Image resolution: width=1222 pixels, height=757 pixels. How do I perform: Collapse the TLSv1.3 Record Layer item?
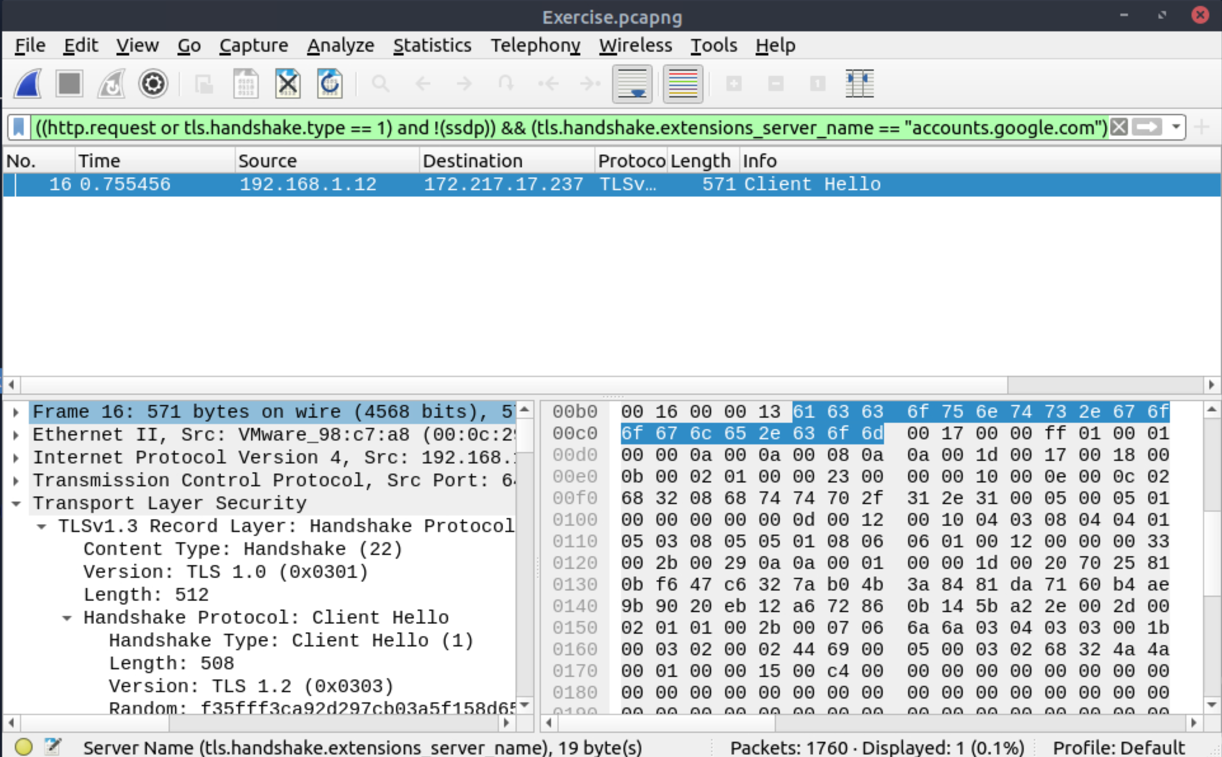42,527
